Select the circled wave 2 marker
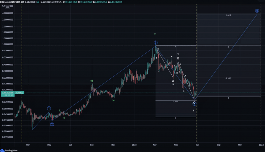 (x=52, y=124)
